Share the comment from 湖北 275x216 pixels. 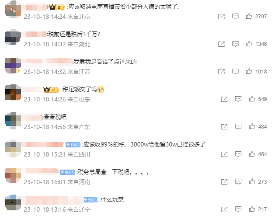[221, 44]
